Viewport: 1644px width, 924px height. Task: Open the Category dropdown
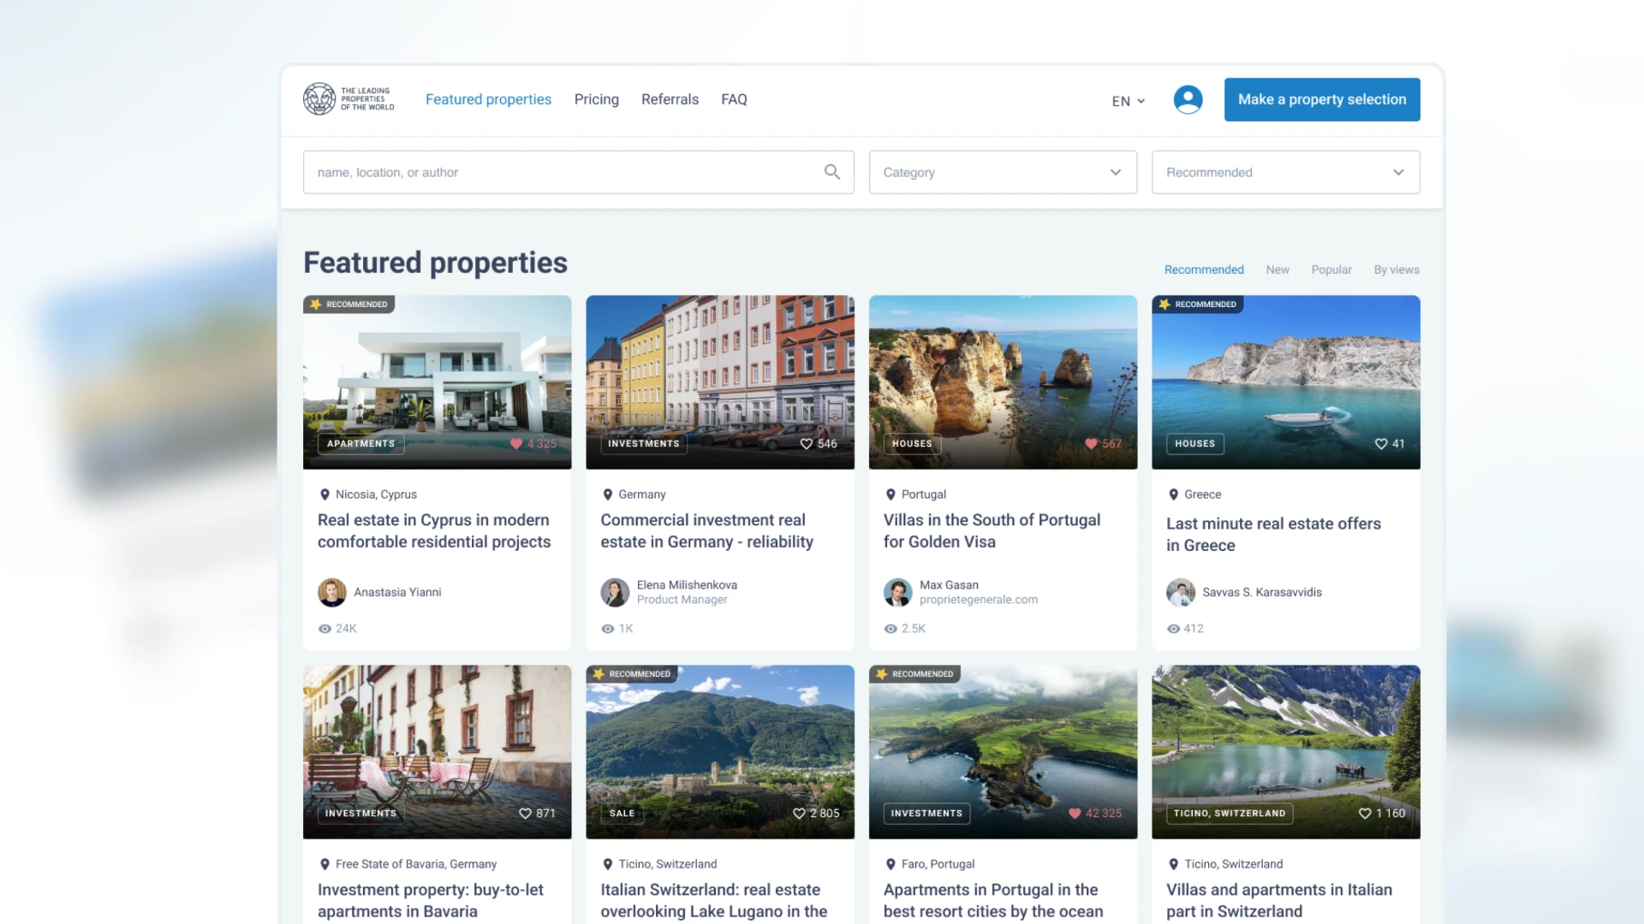[x=1003, y=172]
